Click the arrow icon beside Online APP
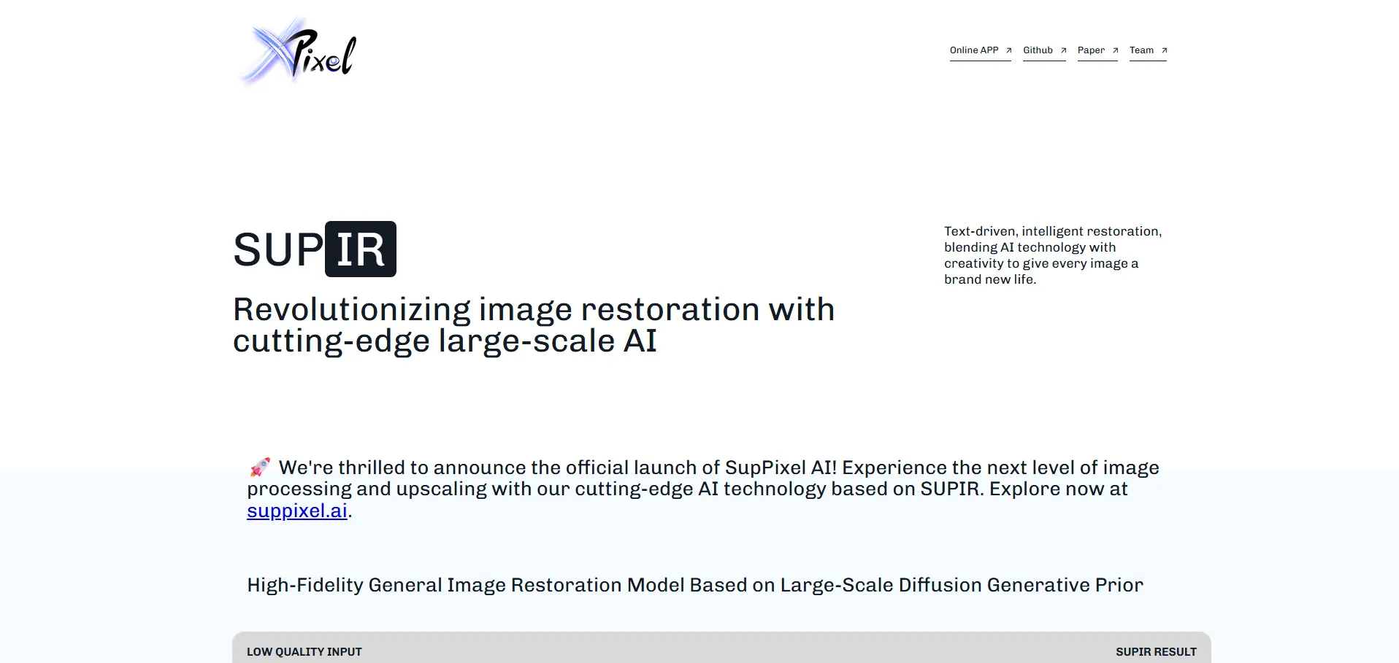 pos(1008,50)
